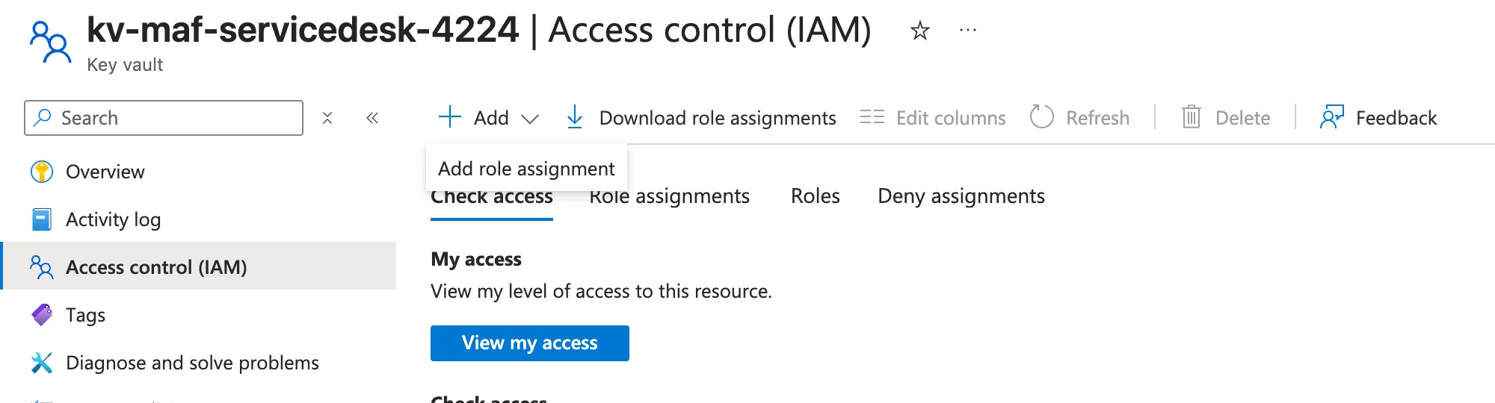The image size is (1495, 403).
Task: Click the Activity log book icon
Action: 42,219
